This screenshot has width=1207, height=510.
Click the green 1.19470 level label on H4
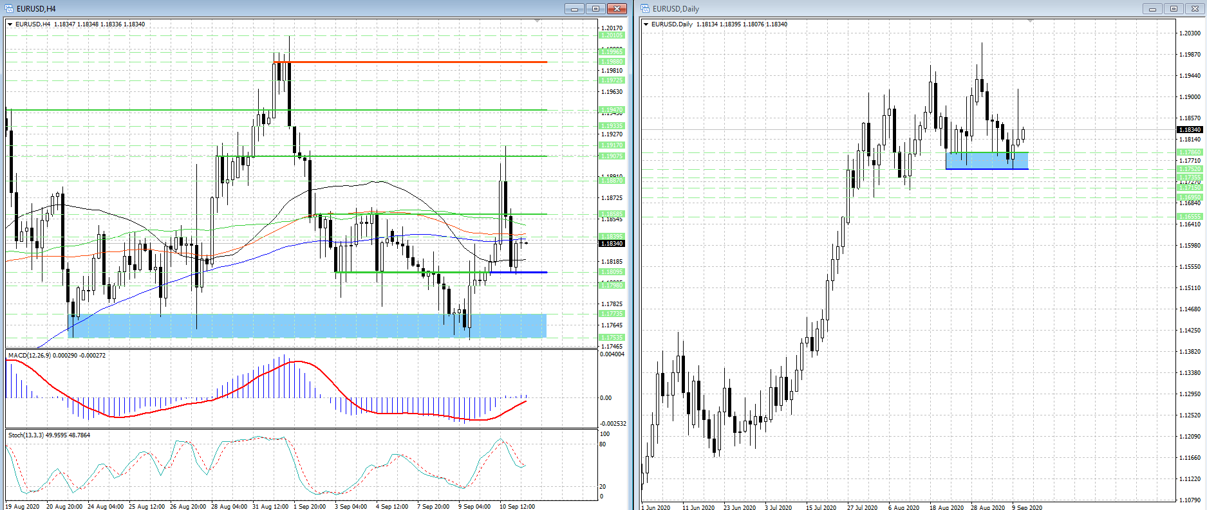pyautogui.click(x=612, y=110)
